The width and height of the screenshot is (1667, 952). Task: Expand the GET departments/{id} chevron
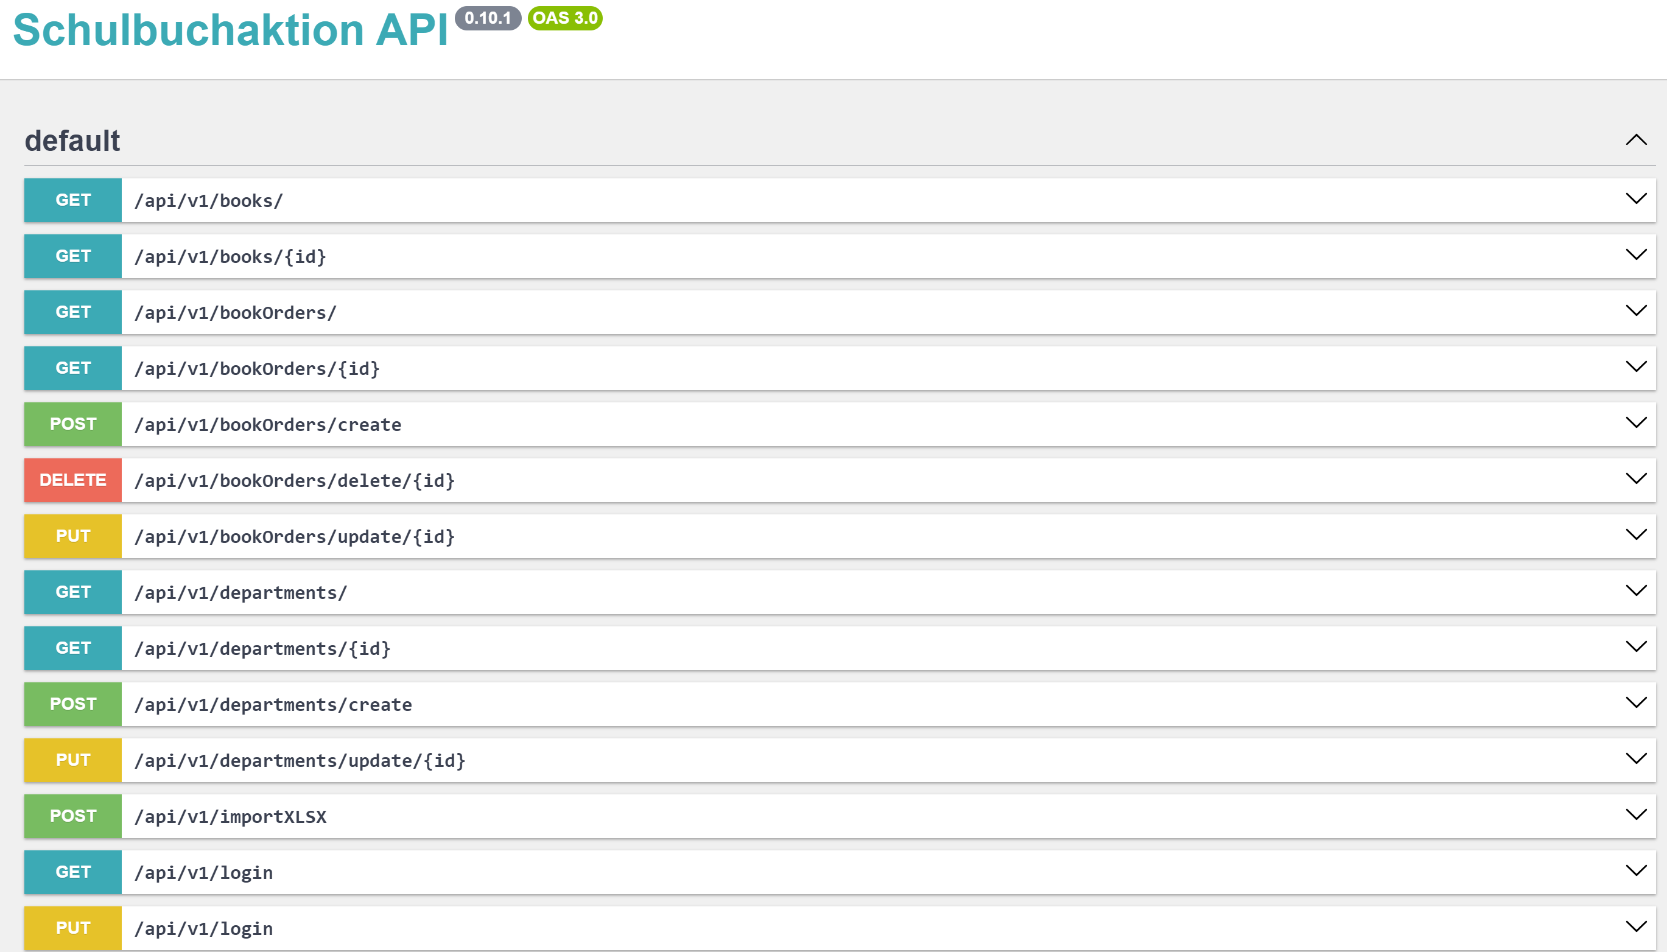[1635, 646]
